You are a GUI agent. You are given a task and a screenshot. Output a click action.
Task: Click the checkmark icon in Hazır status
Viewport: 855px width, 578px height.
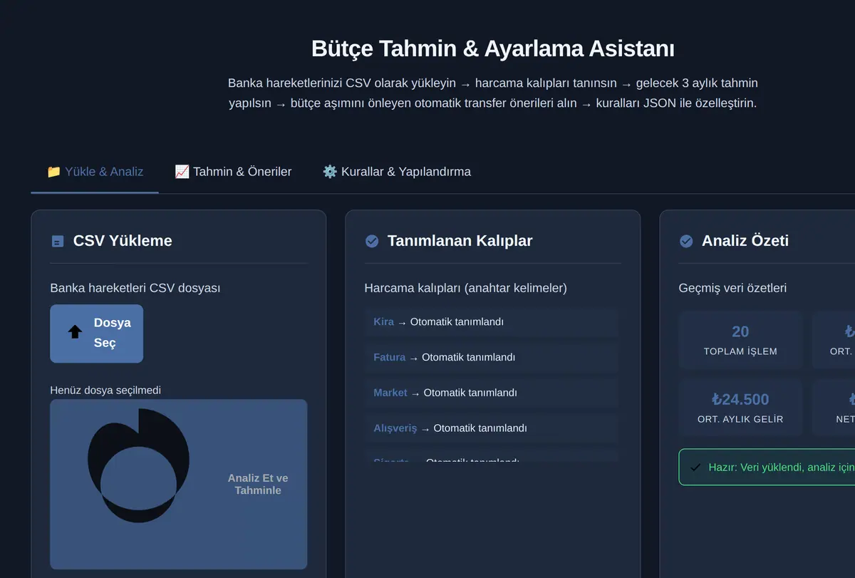pos(696,468)
